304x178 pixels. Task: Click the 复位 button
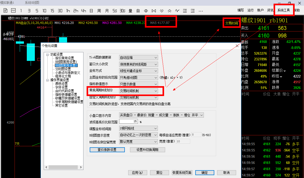click(159, 173)
